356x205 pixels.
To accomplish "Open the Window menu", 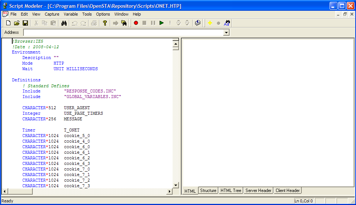I will point(121,14).
